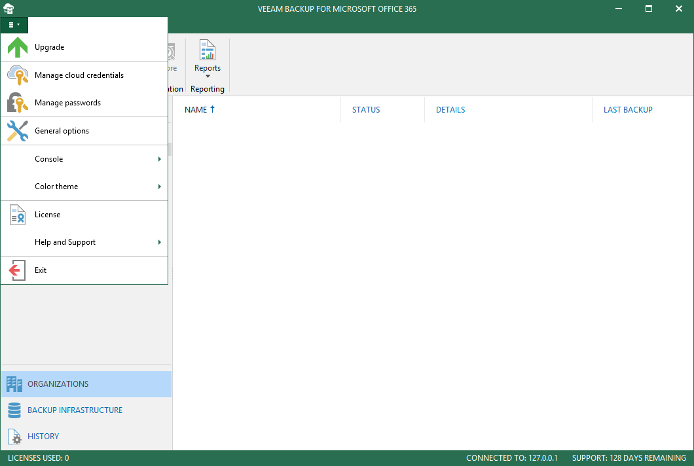Maximize the Veeam window

[649, 9]
